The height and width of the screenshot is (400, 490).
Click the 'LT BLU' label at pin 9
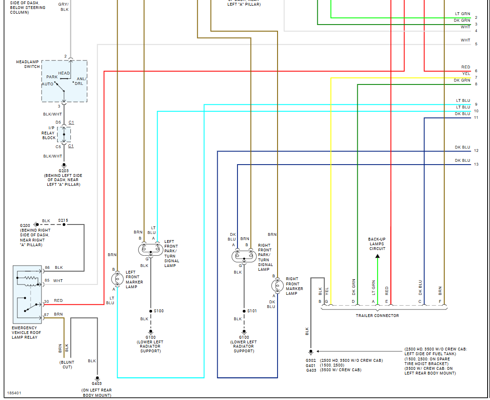point(463,100)
